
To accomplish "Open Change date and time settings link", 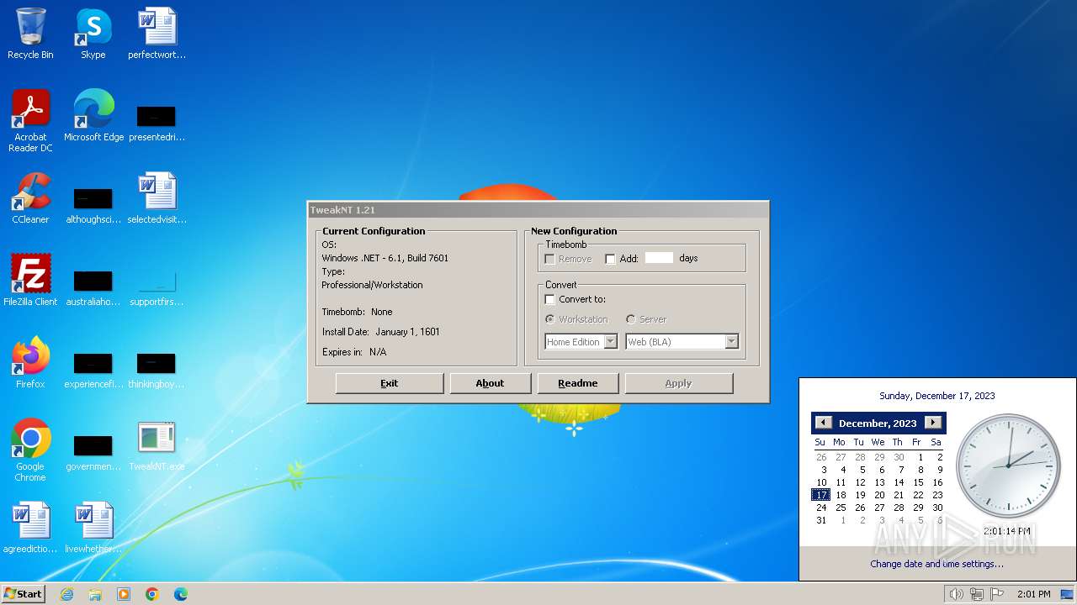I will click(936, 564).
